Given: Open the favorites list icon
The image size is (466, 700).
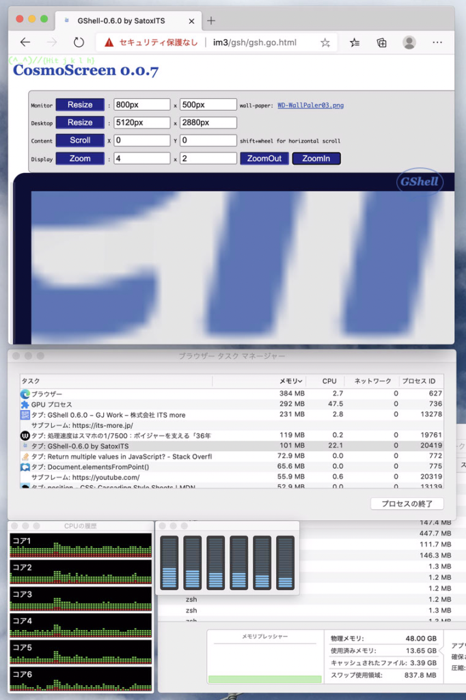Looking at the screenshot, I should 355,42.
